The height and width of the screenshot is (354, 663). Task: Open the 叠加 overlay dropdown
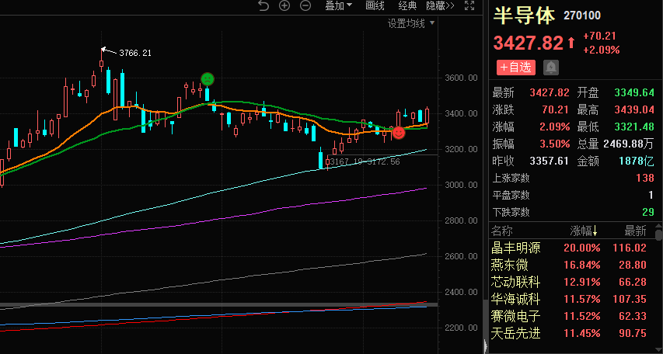pos(338,5)
